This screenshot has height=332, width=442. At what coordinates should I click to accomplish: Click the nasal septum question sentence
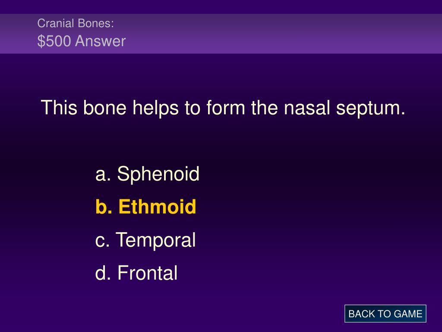[223, 108]
